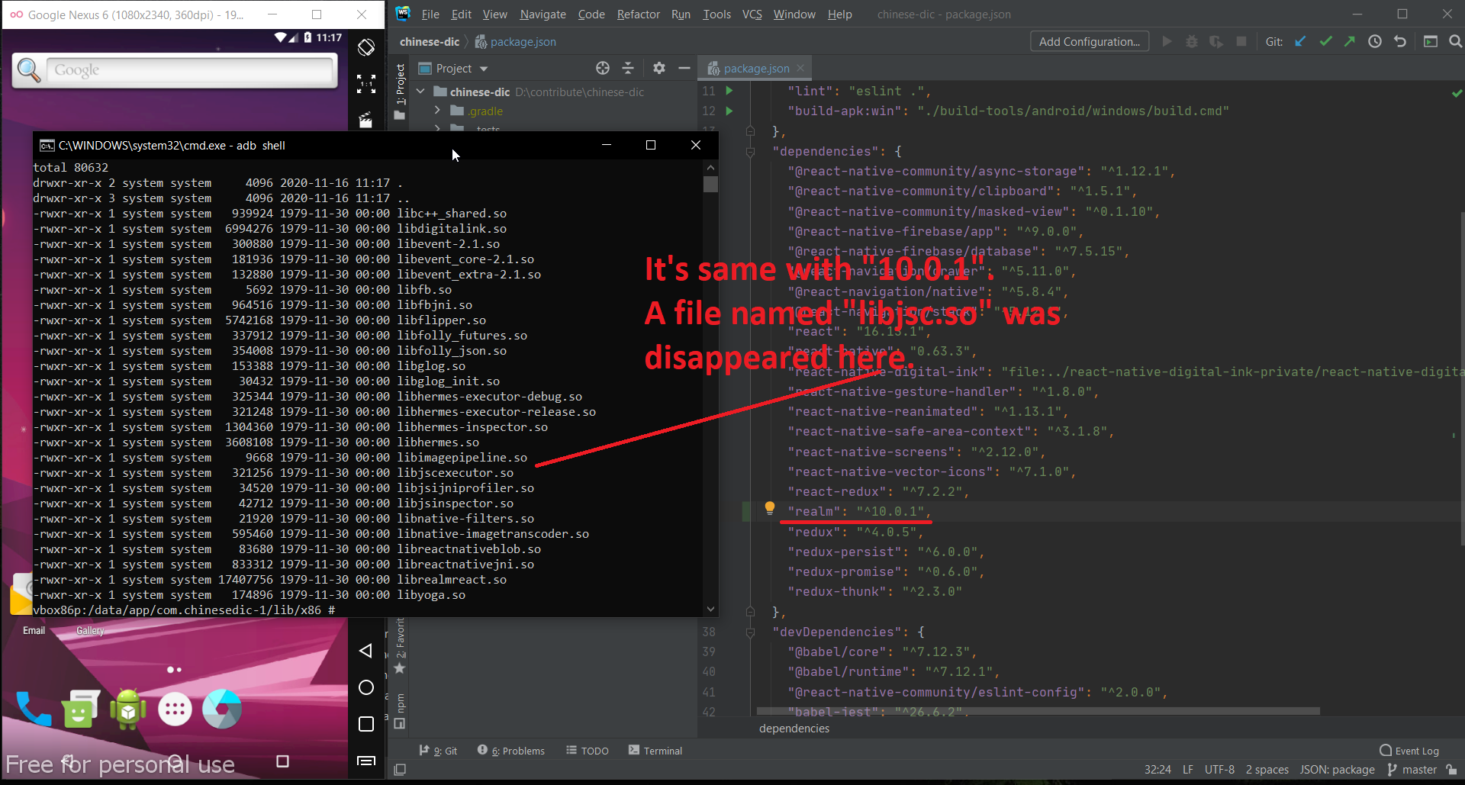The height and width of the screenshot is (785, 1465).
Task: Click the Stop square icon in toolbar
Action: point(1241,42)
